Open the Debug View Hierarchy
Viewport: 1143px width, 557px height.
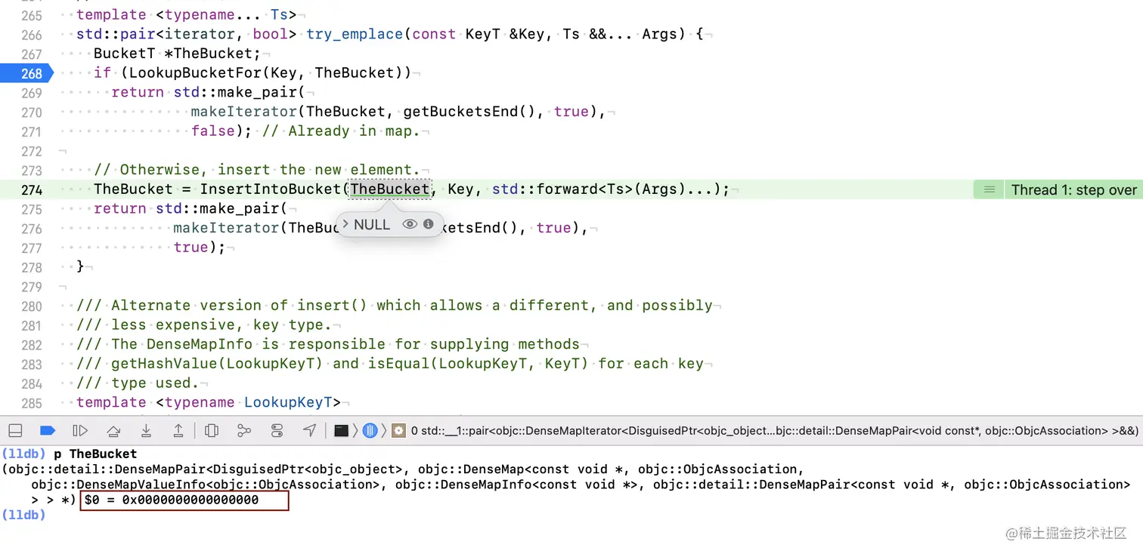[212, 430]
